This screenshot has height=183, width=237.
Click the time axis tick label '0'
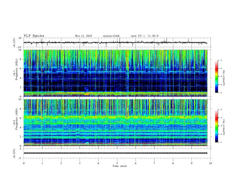coord(24,163)
